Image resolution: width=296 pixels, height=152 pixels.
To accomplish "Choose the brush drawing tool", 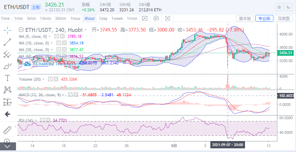I will [x=7, y=66].
